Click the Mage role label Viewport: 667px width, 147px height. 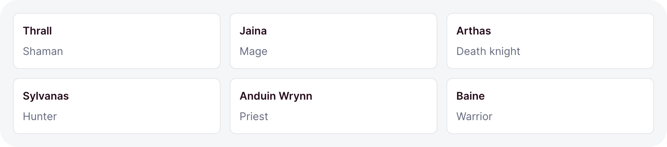254,52
